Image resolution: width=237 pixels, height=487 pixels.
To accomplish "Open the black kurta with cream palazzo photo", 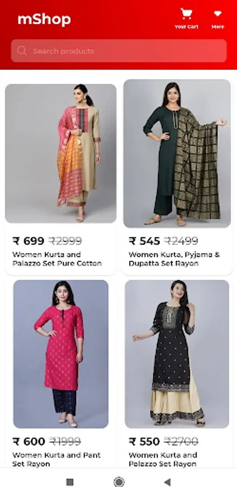I will [x=177, y=354].
